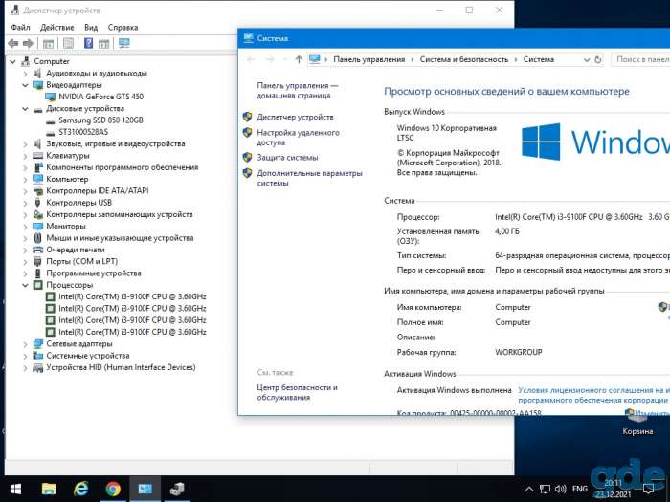Click Back arrow in Device Manager toolbar
The height and width of the screenshot is (502, 670).
(13, 43)
